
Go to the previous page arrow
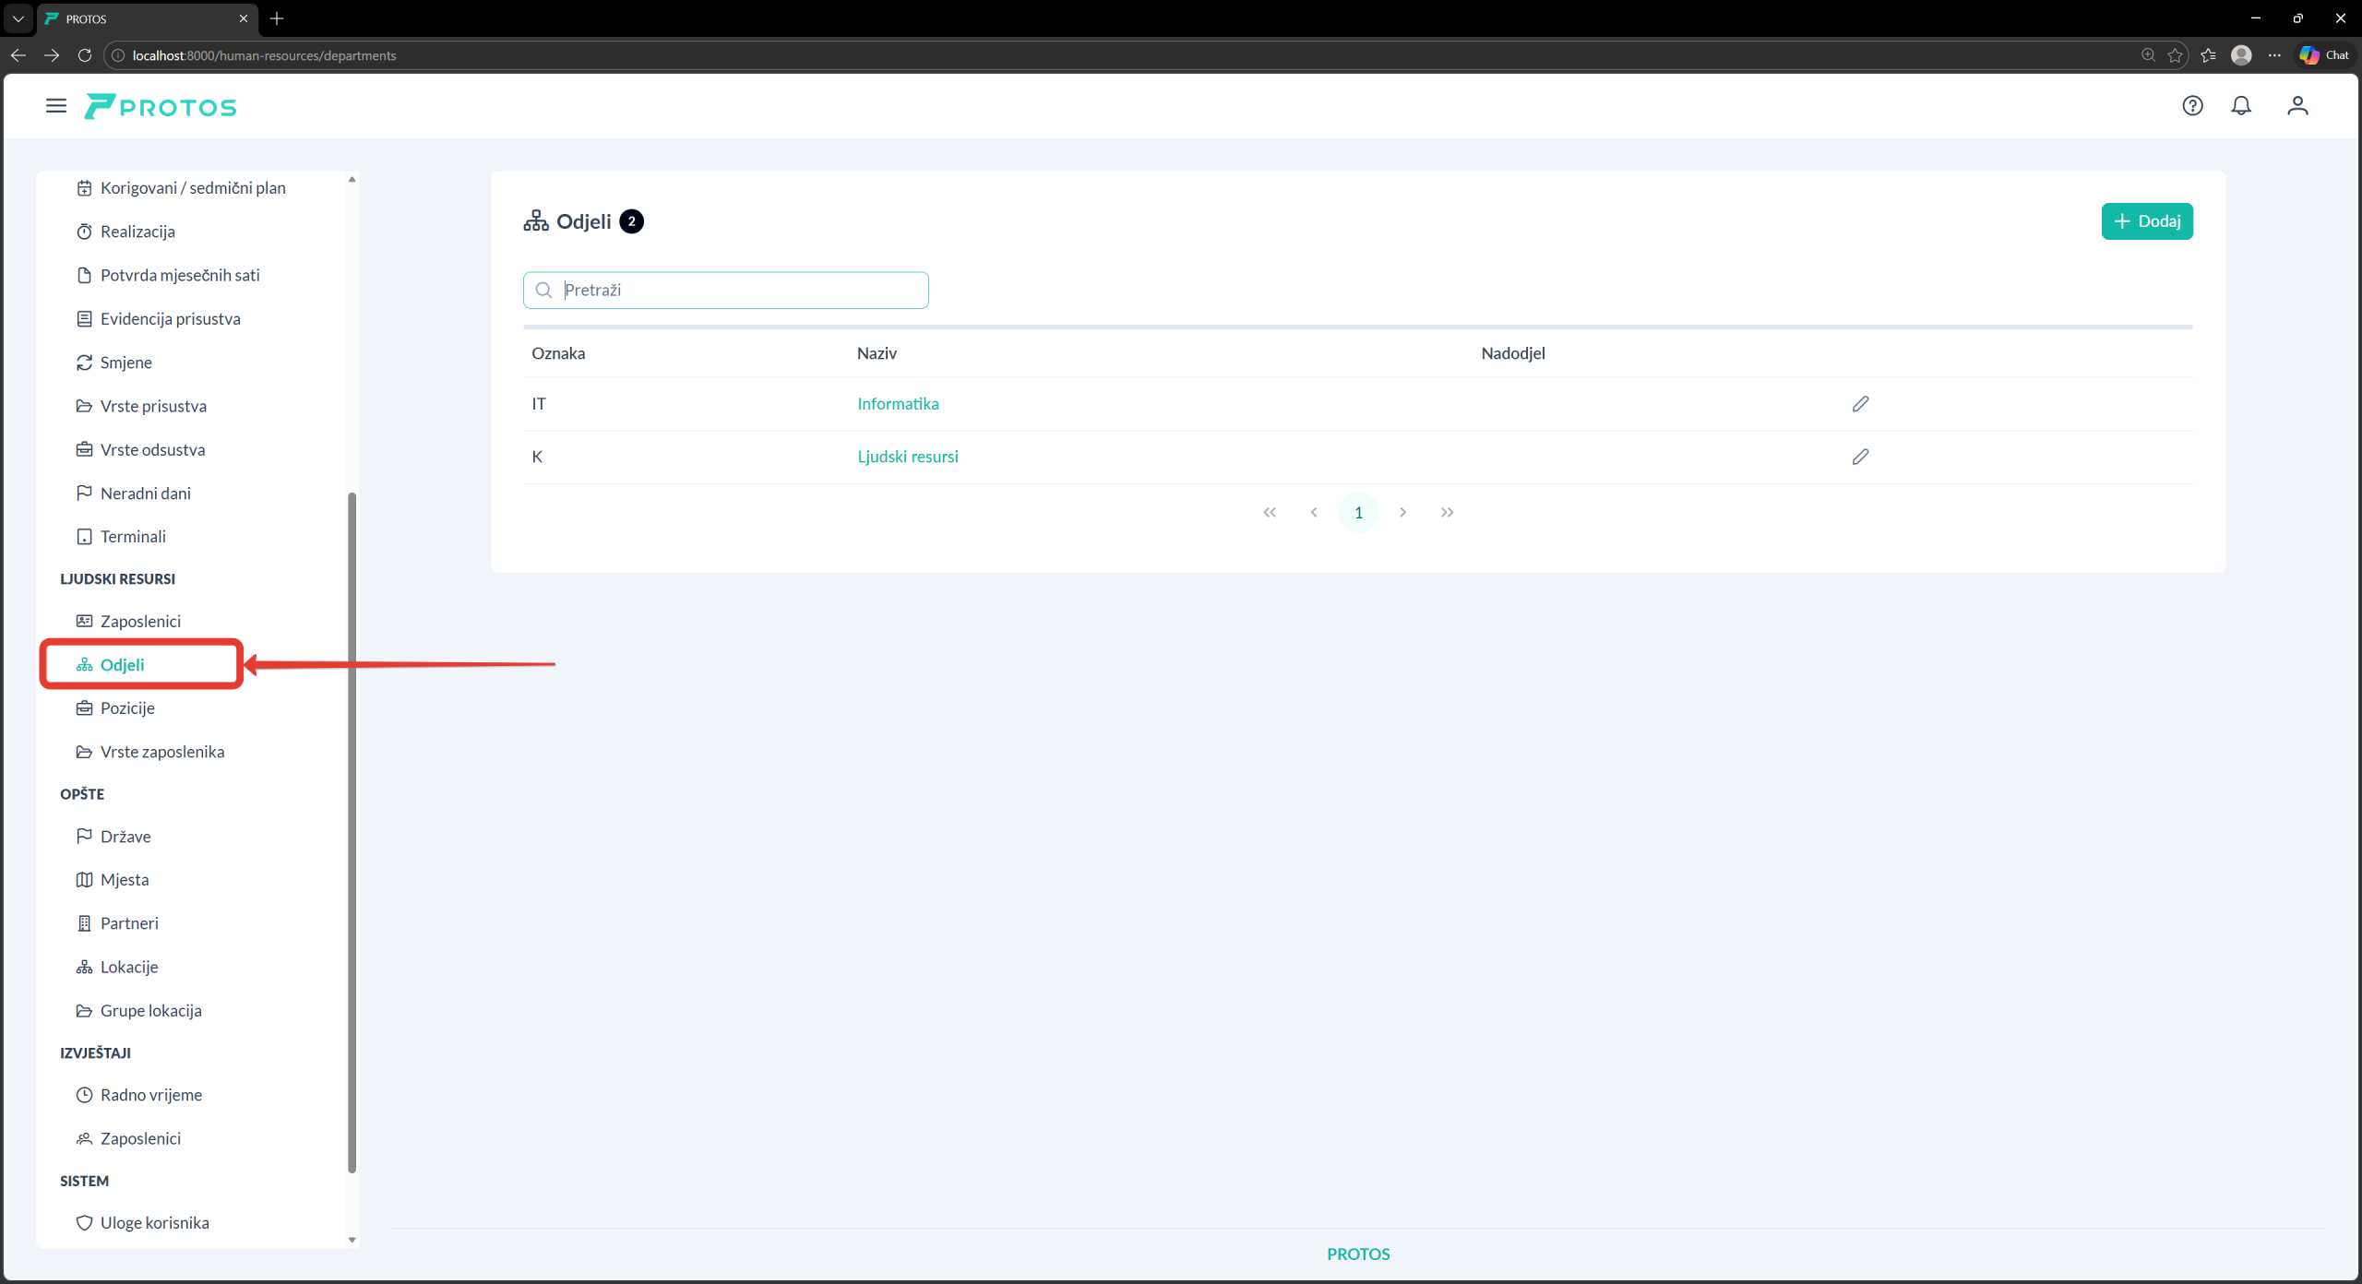click(1314, 513)
